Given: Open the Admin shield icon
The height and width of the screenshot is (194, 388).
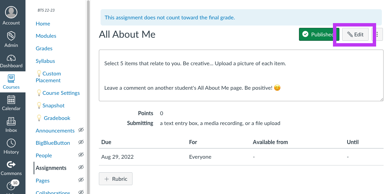Looking at the screenshot, I should coord(11,36).
